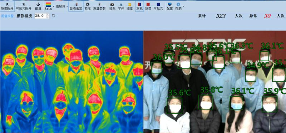This screenshot has width=286, height=133.
Task: Open the 图库 image gallery
Action: 129,6
